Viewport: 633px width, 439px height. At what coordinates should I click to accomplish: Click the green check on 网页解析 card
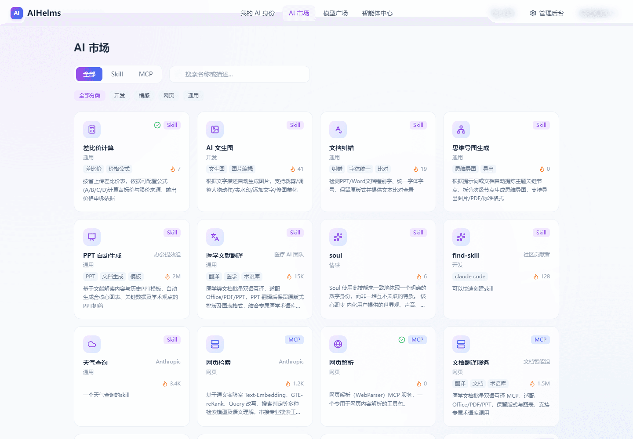(402, 340)
